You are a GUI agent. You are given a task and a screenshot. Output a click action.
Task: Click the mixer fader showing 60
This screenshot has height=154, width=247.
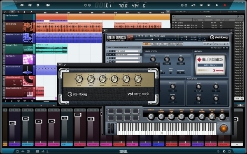tap(12, 123)
